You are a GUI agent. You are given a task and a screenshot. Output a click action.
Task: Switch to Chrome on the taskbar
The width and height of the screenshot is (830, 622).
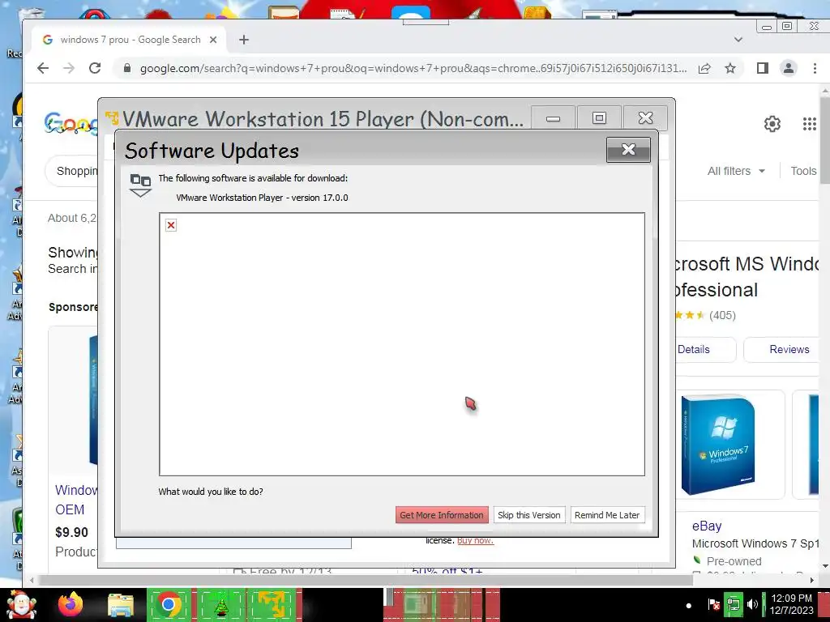(x=169, y=604)
